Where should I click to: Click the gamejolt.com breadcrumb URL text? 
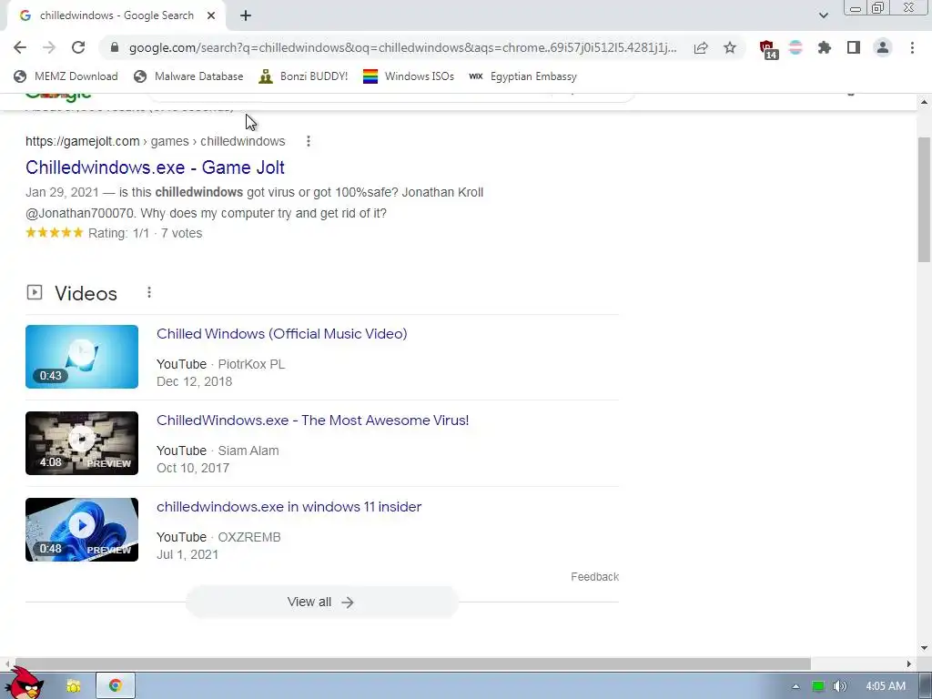(x=155, y=141)
